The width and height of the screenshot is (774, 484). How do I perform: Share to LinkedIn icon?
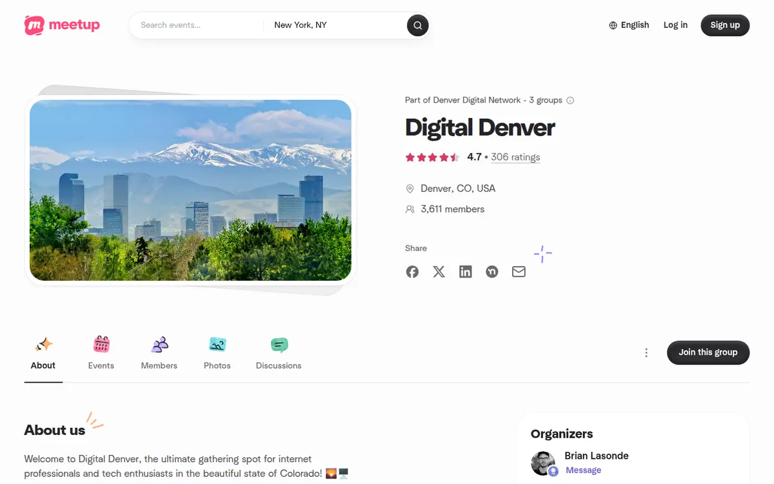tap(466, 272)
